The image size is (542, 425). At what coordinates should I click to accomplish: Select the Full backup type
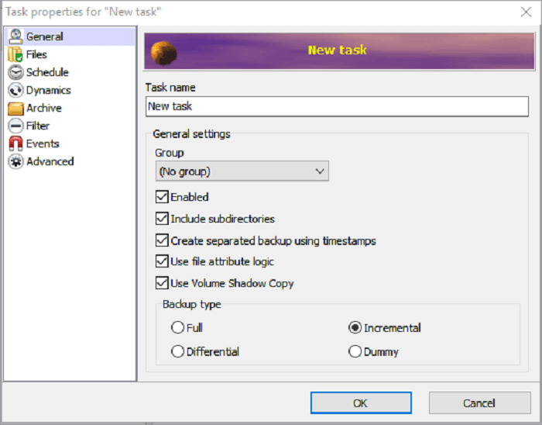pos(177,328)
